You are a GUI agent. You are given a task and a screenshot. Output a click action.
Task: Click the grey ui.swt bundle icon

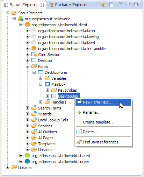(34, 43)
